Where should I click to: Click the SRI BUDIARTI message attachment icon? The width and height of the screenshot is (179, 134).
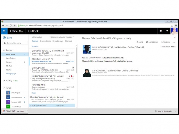(73, 68)
